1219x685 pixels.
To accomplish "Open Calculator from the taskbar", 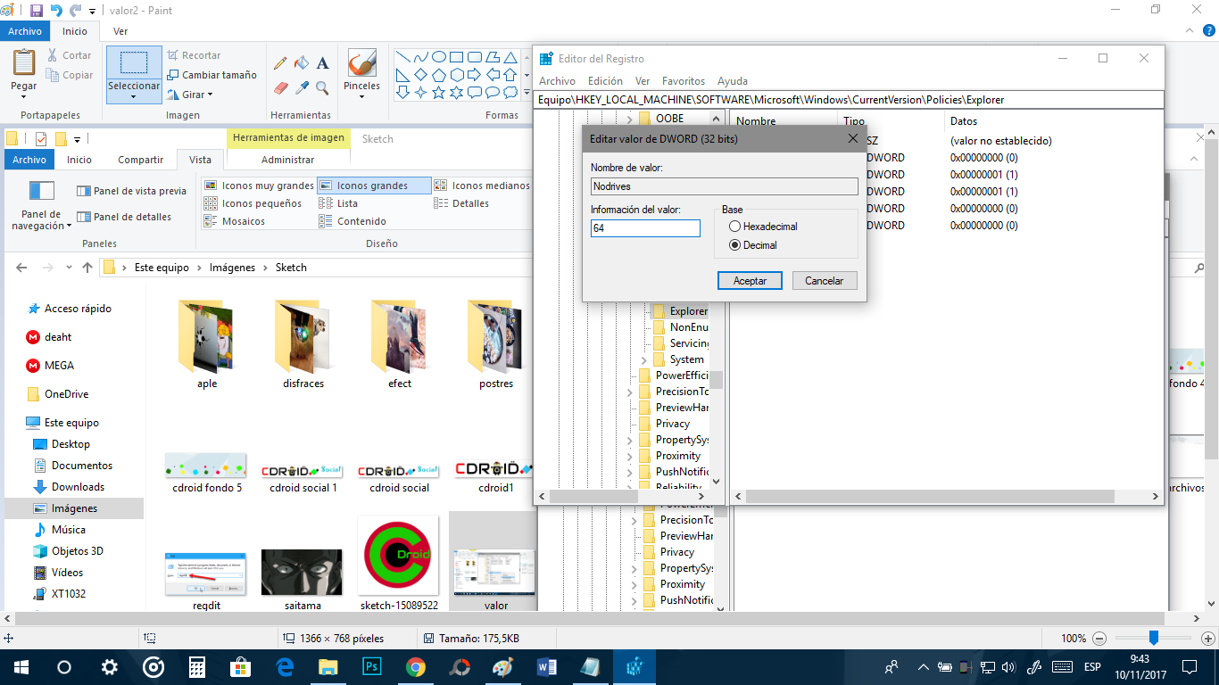I will [197, 667].
